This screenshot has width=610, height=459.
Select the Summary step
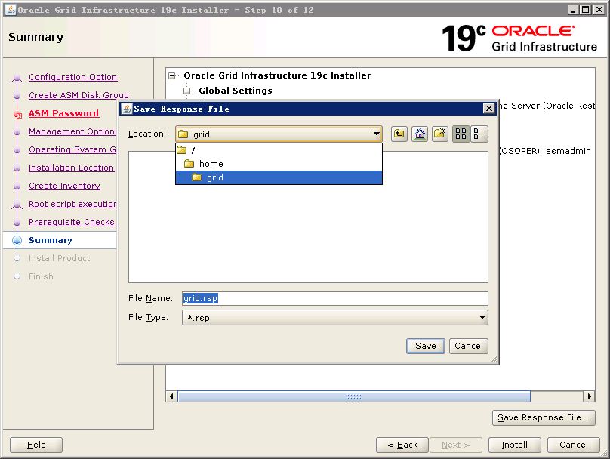point(51,240)
